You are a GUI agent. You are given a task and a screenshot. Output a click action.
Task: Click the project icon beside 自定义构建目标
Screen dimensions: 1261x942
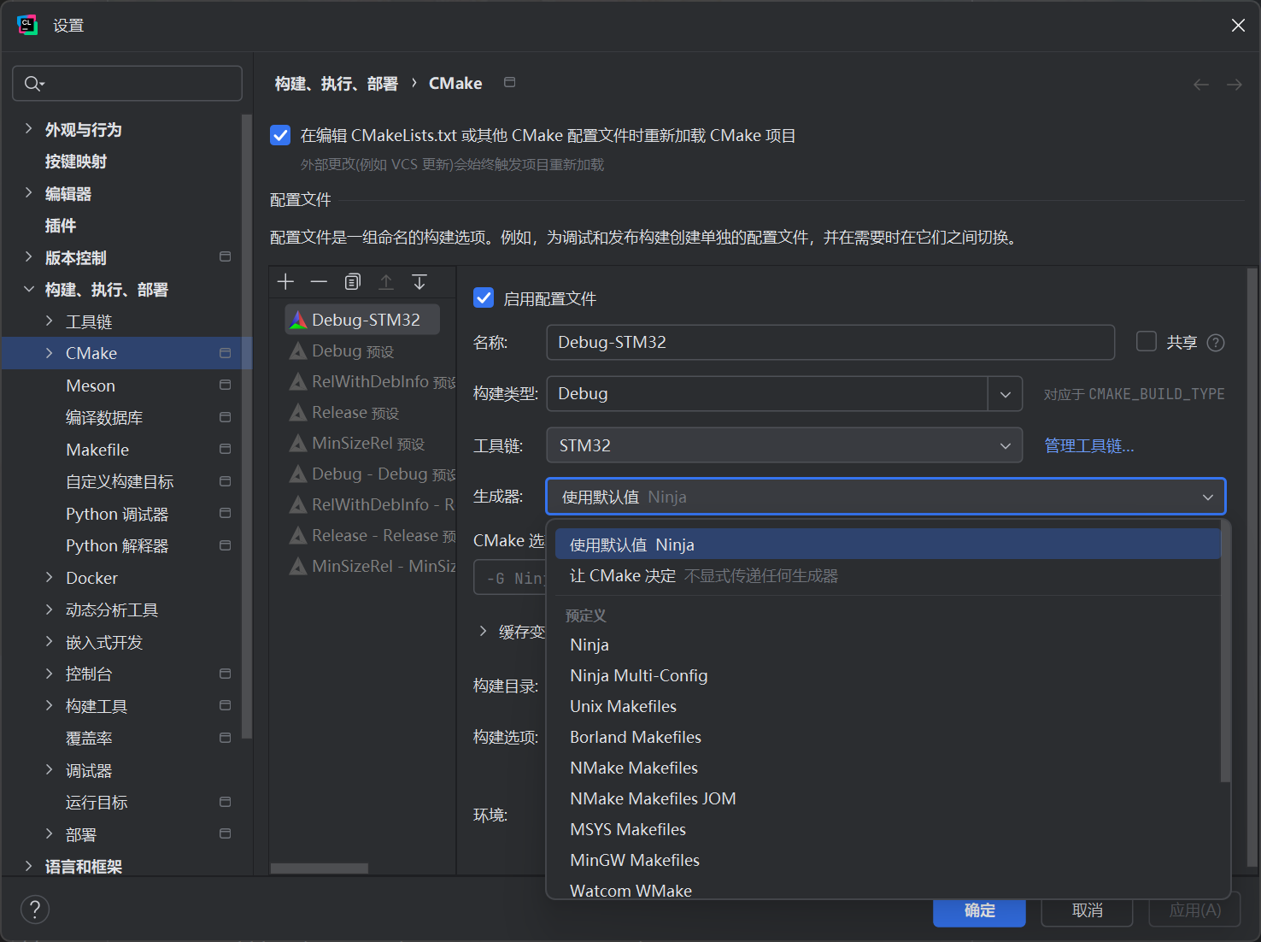pos(226,481)
